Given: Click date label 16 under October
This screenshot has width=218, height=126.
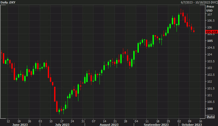Looking at the screenshot, I should 201,121.
